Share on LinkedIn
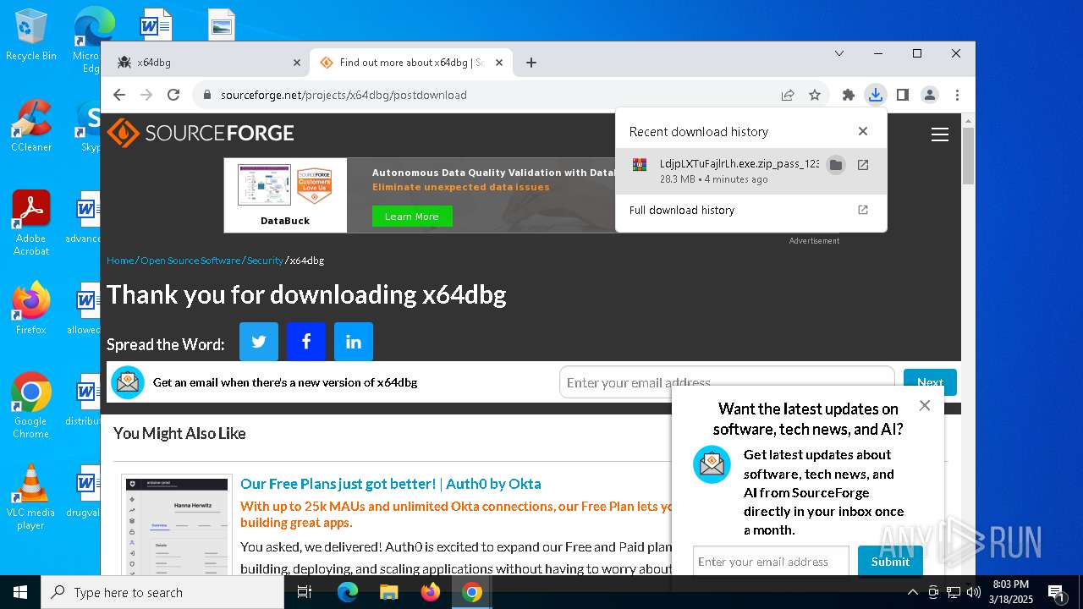The image size is (1083, 609). click(354, 342)
